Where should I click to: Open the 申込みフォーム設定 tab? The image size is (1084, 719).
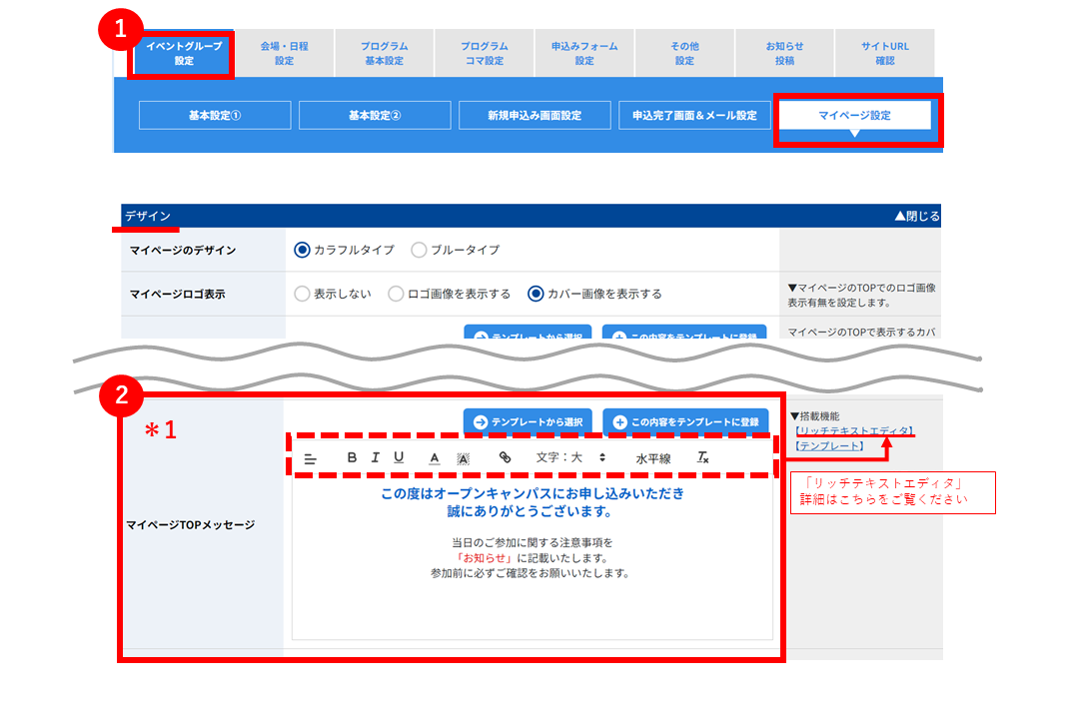click(584, 53)
